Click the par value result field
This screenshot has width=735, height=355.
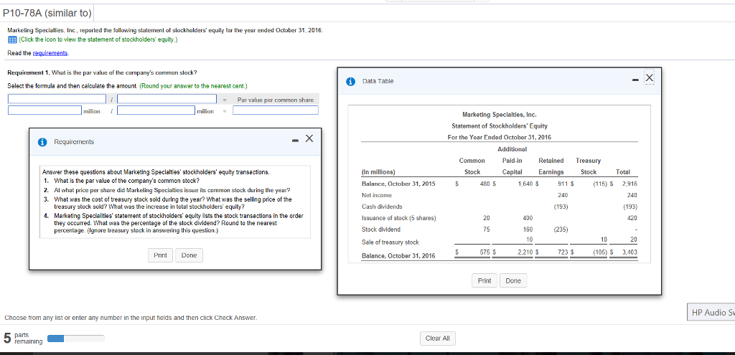coord(276,110)
